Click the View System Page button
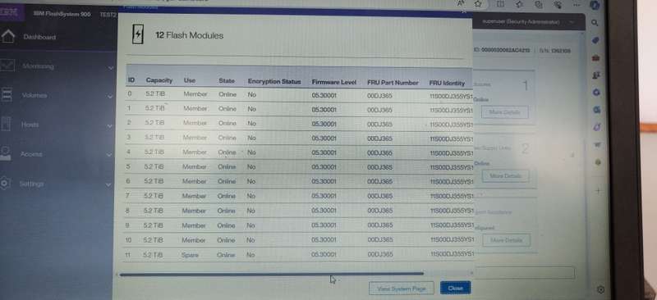This screenshot has width=657, height=300. click(x=402, y=289)
